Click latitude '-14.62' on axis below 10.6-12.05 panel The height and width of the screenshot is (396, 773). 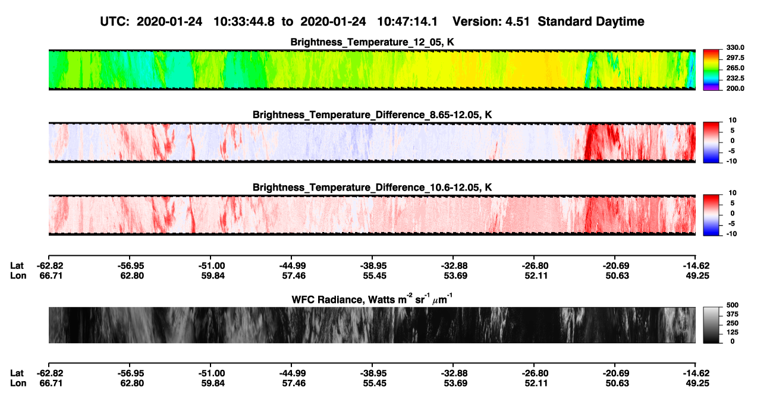click(696, 265)
